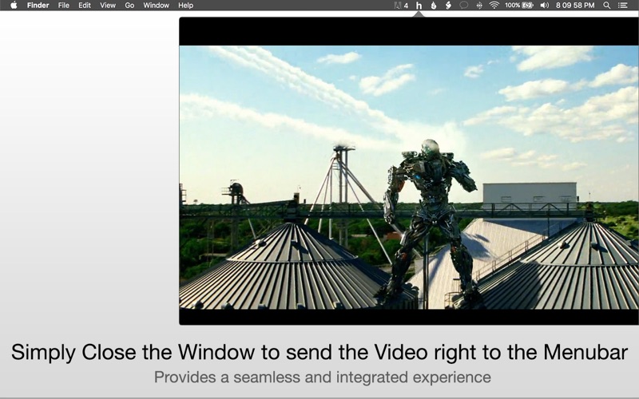Image resolution: width=639 pixels, height=399 pixels.
Task: Click the robot video in the popover player
Action: (409, 177)
